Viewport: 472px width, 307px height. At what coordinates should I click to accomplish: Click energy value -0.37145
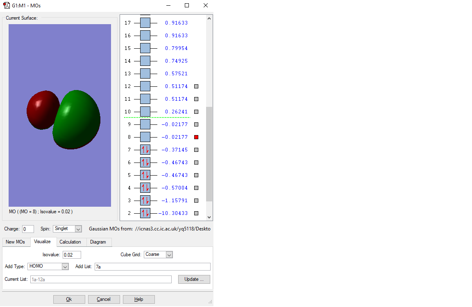coord(175,150)
